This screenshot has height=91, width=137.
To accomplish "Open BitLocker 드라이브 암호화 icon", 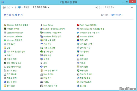I will pos(5,25).
